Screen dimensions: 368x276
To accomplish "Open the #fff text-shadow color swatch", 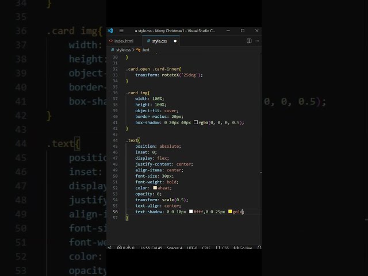I will 191,212.
